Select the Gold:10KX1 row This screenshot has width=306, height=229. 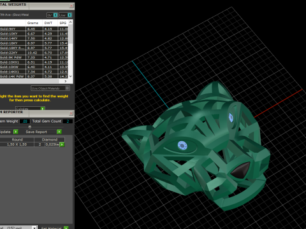tap(34, 62)
